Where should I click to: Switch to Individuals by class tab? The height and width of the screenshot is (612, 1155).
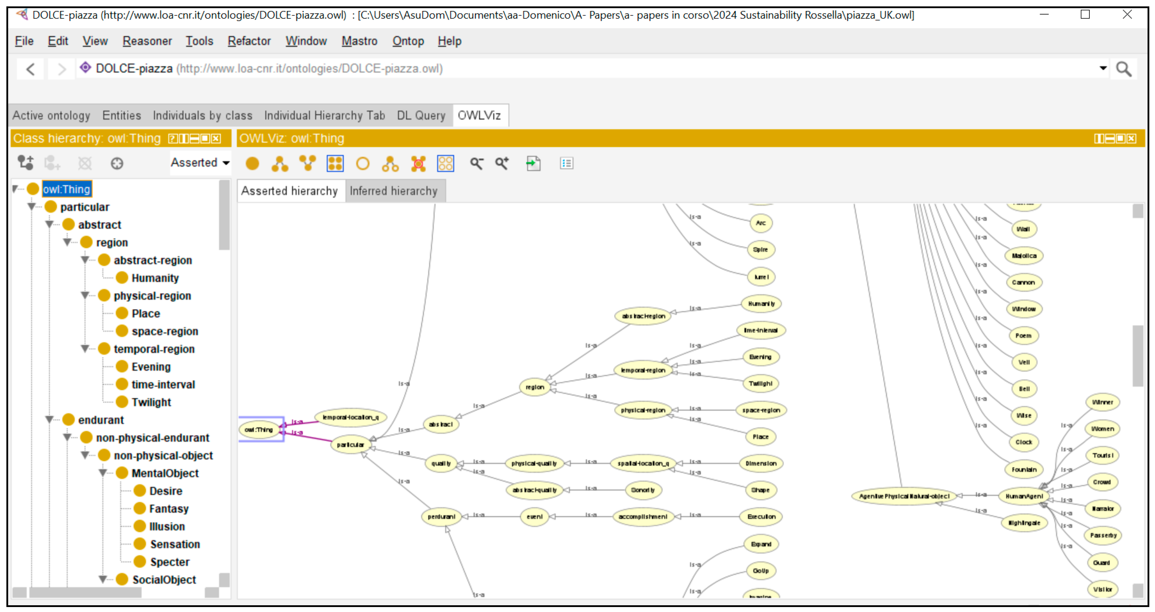pyautogui.click(x=203, y=115)
